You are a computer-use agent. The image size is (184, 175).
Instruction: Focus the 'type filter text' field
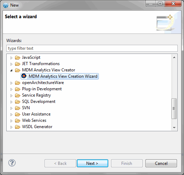pyautogui.click(x=92, y=48)
